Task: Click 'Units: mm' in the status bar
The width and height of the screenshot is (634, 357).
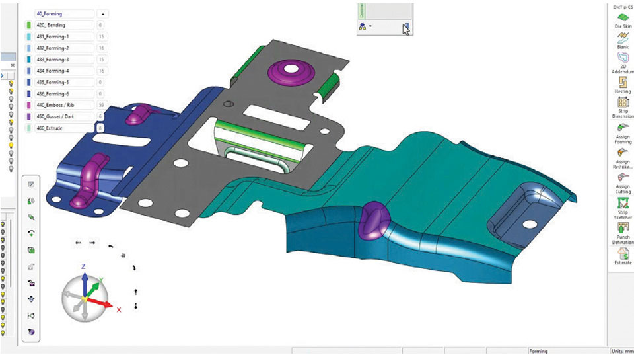Action: pyautogui.click(x=622, y=351)
